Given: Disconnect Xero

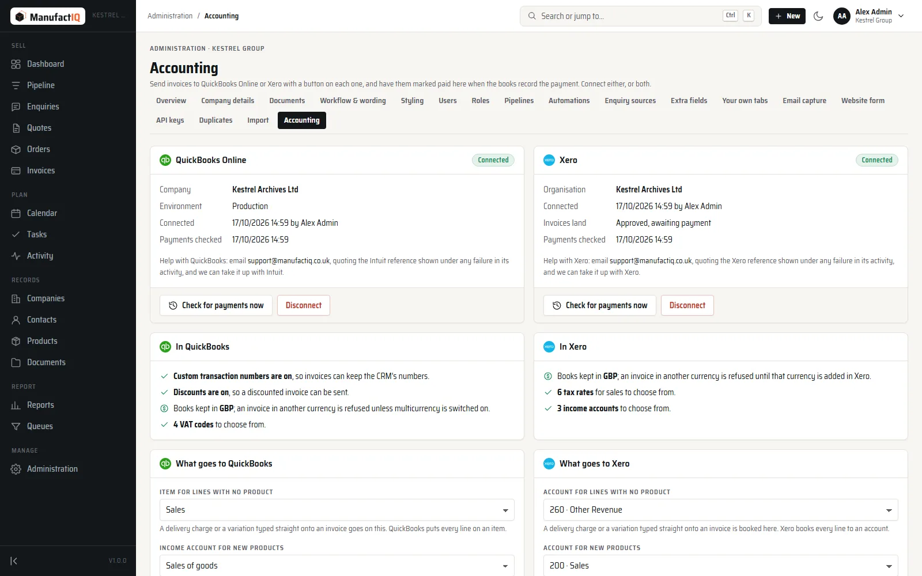Looking at the screenshot, I should [687, 305].
